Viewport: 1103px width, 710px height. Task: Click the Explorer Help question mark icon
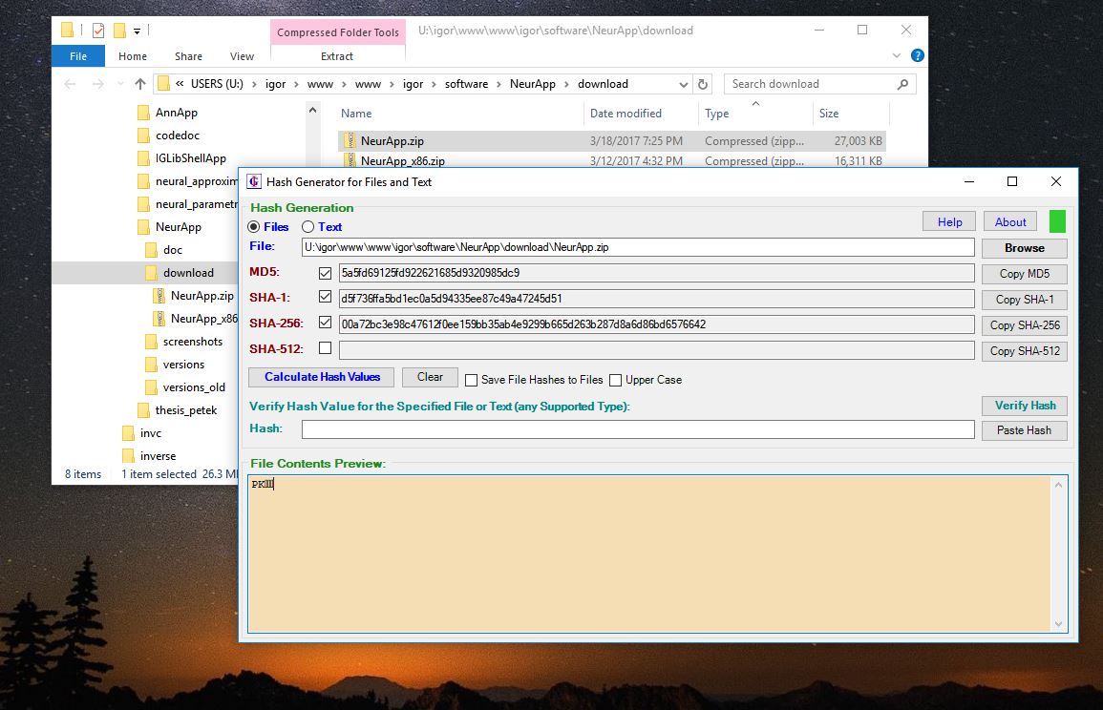point(918,56)
